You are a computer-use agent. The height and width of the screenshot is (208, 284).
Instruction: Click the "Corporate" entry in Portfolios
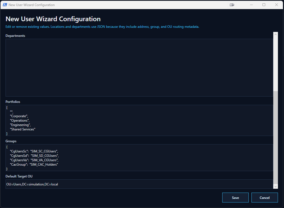pos(19,116)
